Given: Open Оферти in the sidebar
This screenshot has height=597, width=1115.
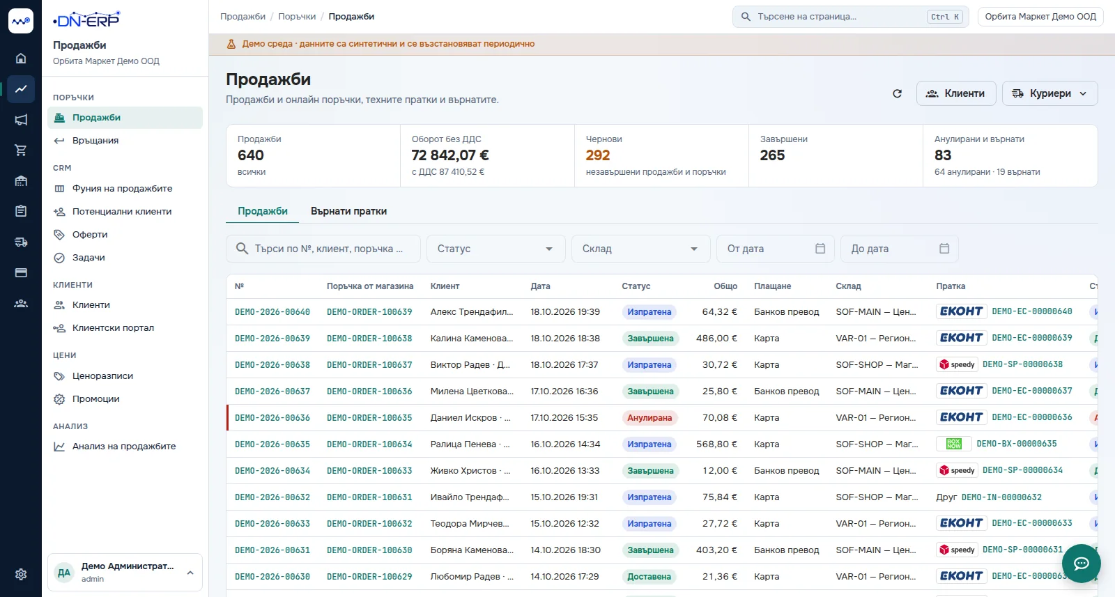Looking at the screenshot, I should click(125, 235).
